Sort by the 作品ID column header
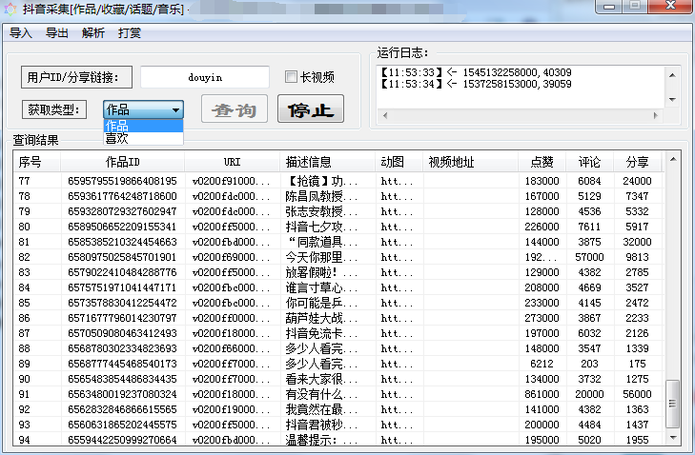This screenshot has height=455, width=695. (122, 162)
